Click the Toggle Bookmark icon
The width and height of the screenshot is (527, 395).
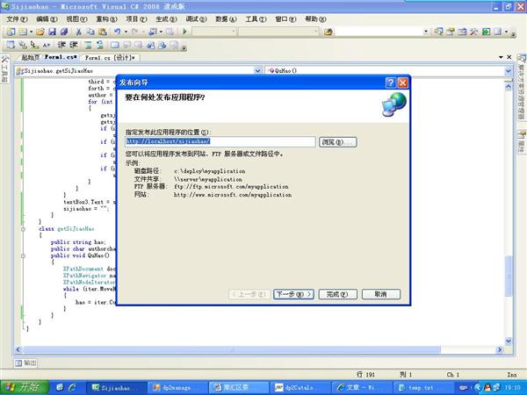click(114, 45)
